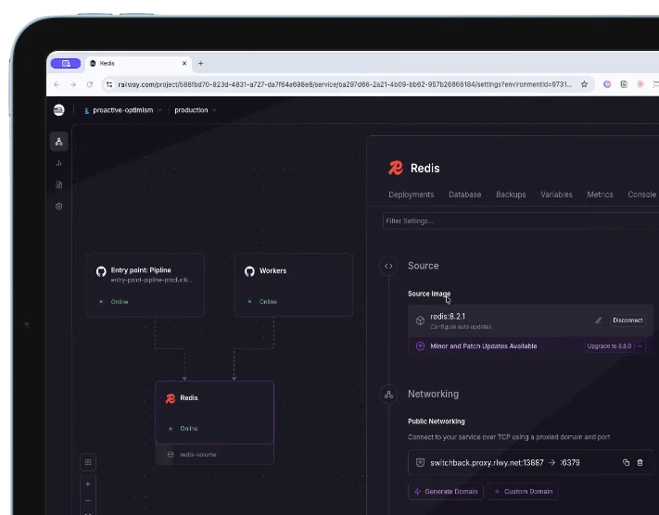Toggle the canvas grid button

tap(88, 462)
